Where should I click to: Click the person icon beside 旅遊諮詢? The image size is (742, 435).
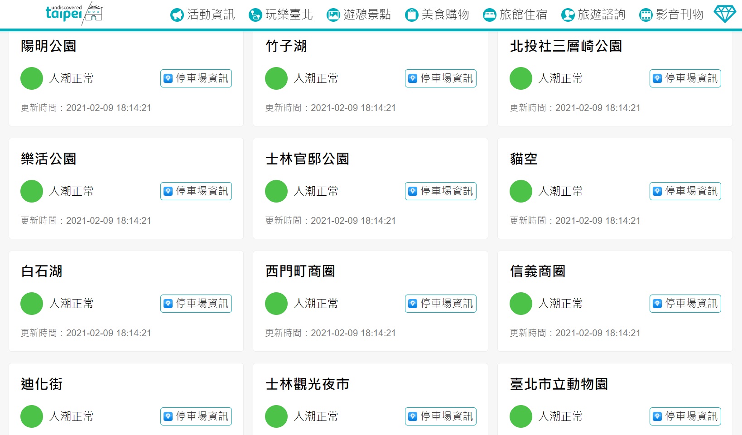tap(568, 15)
